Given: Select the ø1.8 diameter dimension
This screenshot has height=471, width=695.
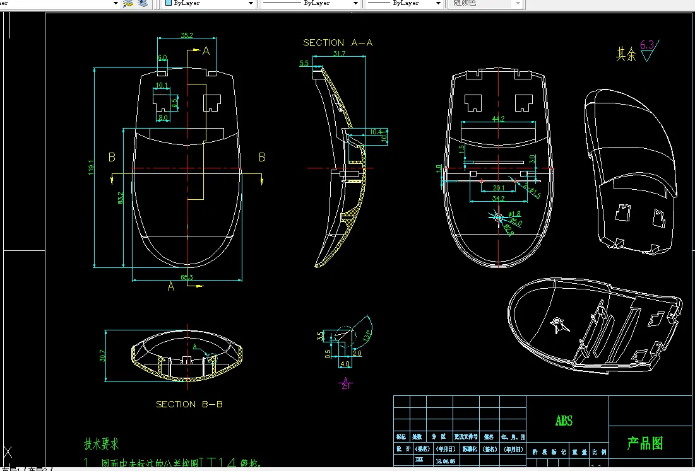Looking at the screenshot, I should coord(514,214).
